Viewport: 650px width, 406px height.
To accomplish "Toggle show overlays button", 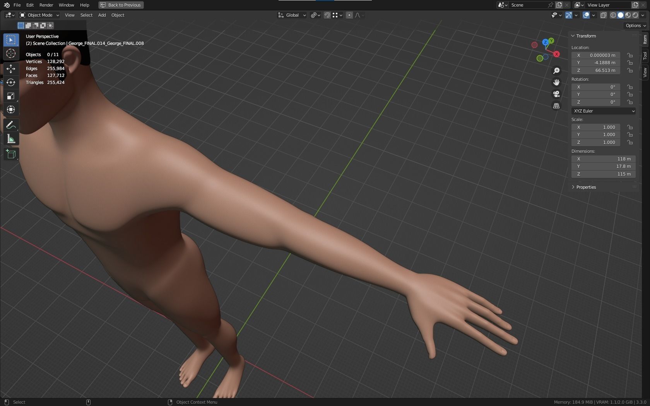I will point(586,15).
